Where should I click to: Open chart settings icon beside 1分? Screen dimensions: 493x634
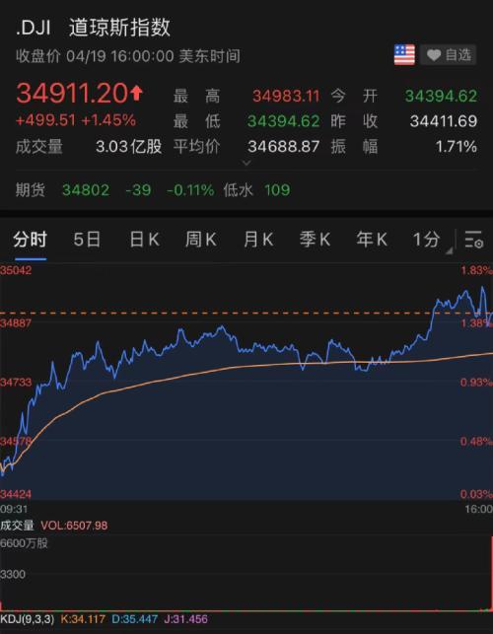click(473, 240)
